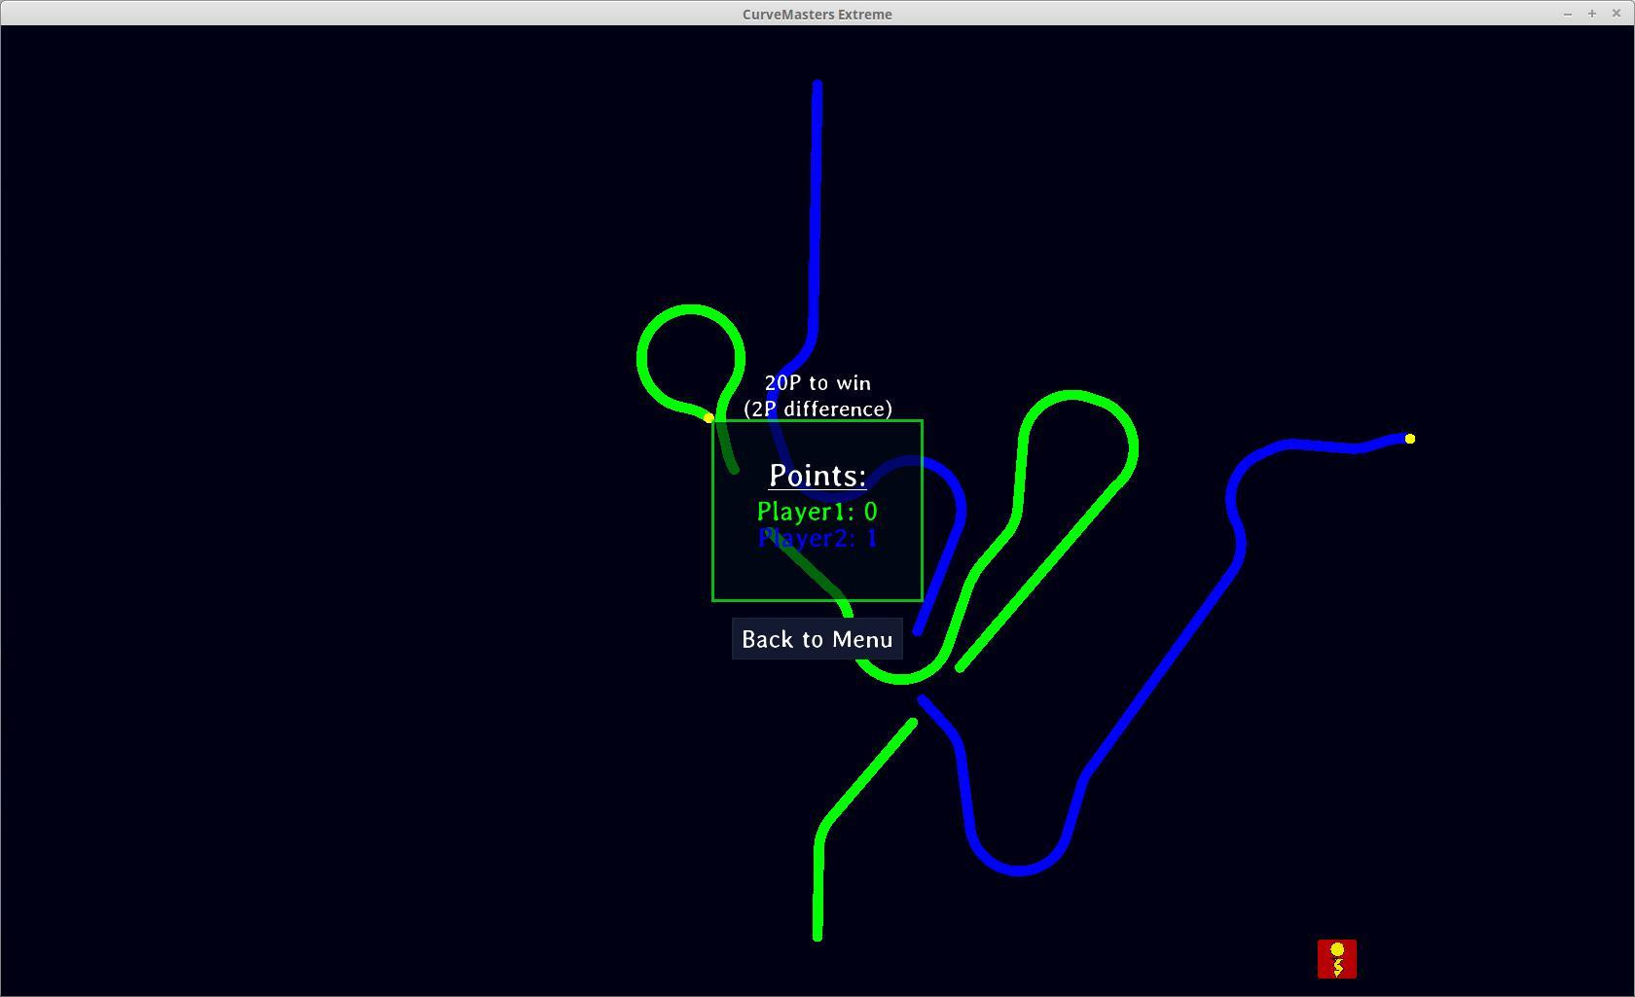Click the red lightning power-up icon
This screenshot has width=1635, height=997.
(x=1337, y=959)
